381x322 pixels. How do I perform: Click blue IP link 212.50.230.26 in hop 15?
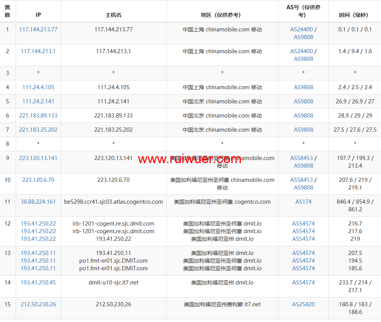(x=38, y=304)
